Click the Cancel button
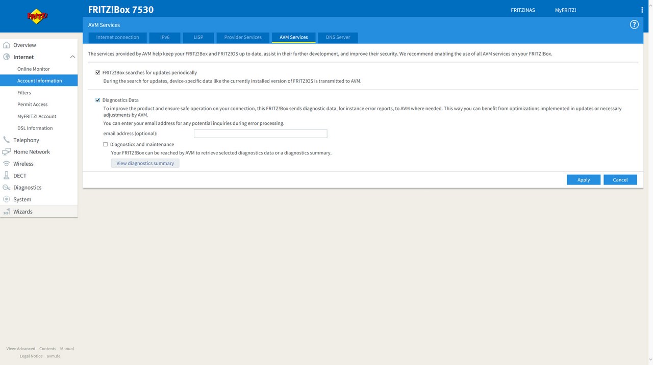 620,179
